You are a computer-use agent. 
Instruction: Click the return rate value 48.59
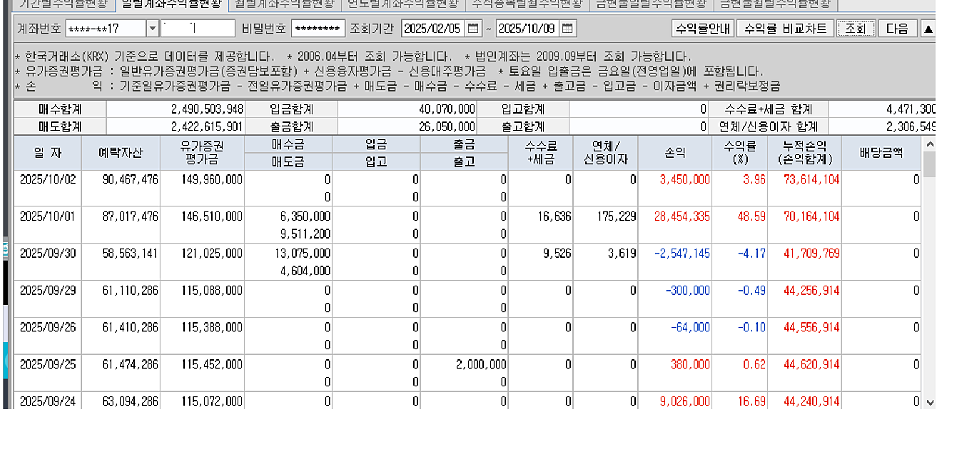(x=752, y=217)
